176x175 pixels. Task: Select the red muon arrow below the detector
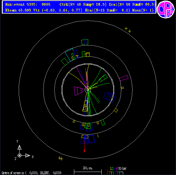[85, 146]
